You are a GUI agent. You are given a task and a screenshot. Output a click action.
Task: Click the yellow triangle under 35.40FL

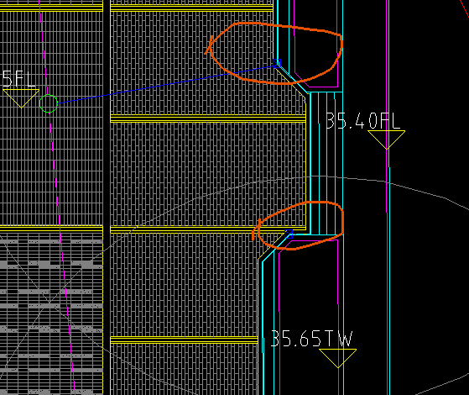click(387, 140)
